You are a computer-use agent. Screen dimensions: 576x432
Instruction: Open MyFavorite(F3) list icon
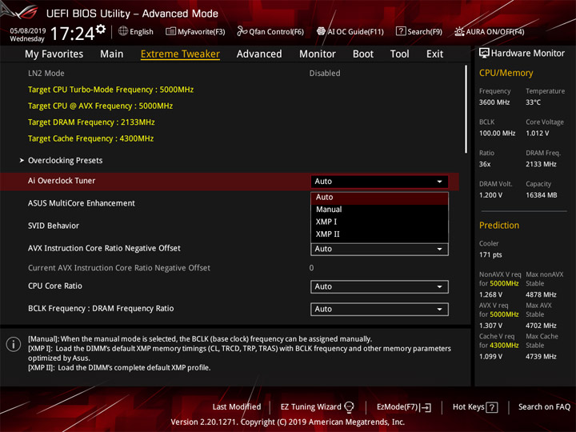170,31
